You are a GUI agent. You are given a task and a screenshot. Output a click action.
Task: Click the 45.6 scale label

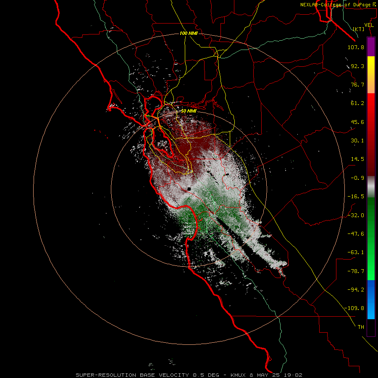357,122
